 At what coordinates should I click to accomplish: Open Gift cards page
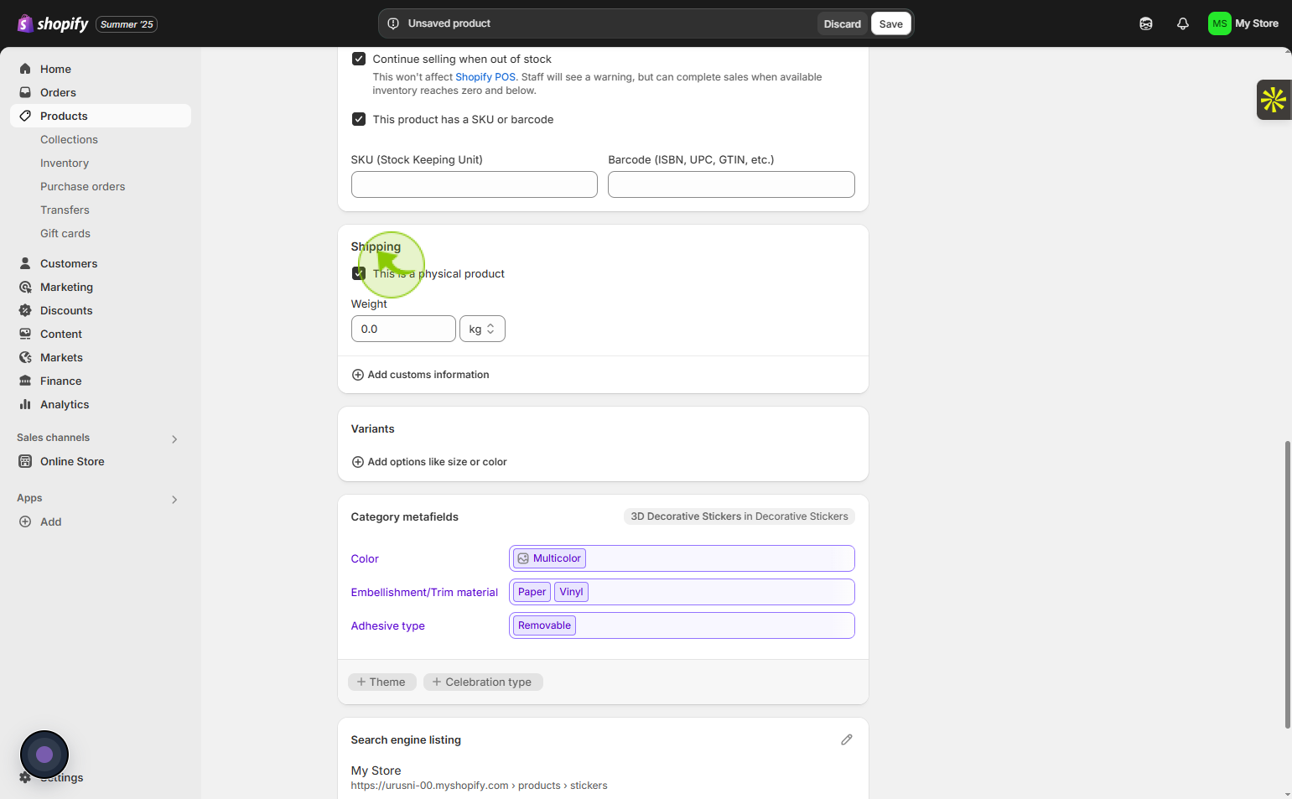[x=65, y=233]
